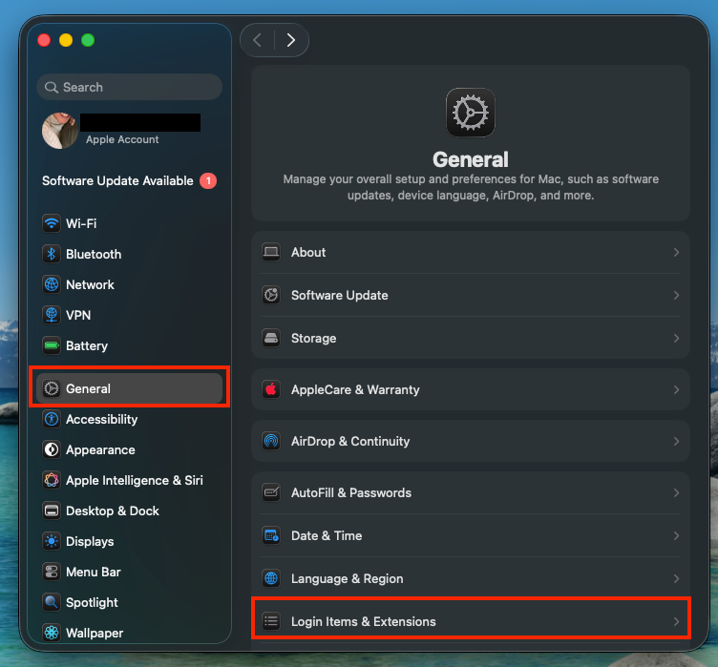Click the Date & Time text
Screen dimensions: 718x667
click(x=327, y=535)
